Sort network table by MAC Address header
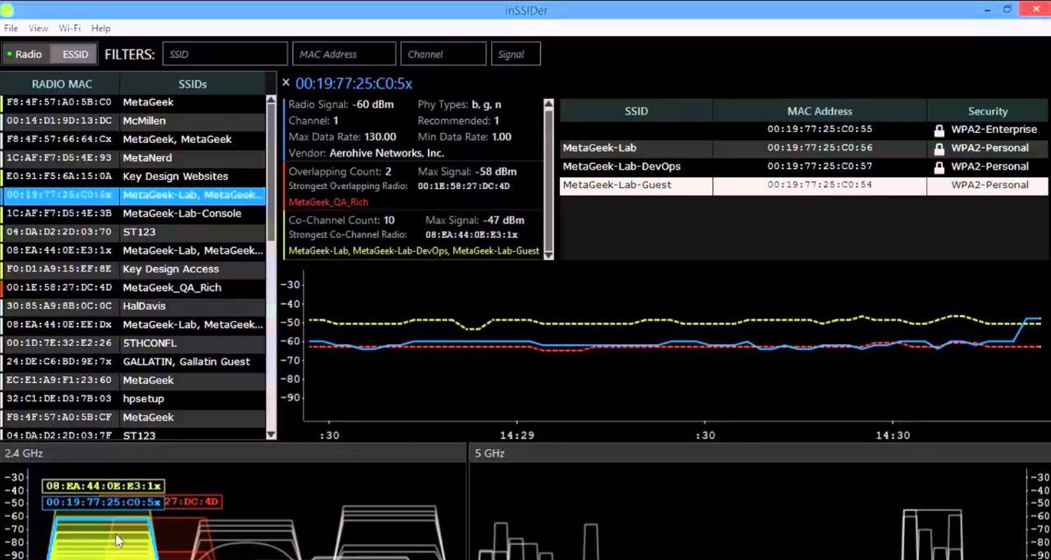1051x560 pixels. click(819, 111)
